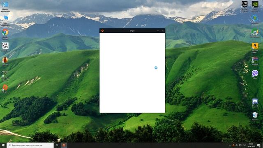Minimize the Origin window

(x=158, y=31)
